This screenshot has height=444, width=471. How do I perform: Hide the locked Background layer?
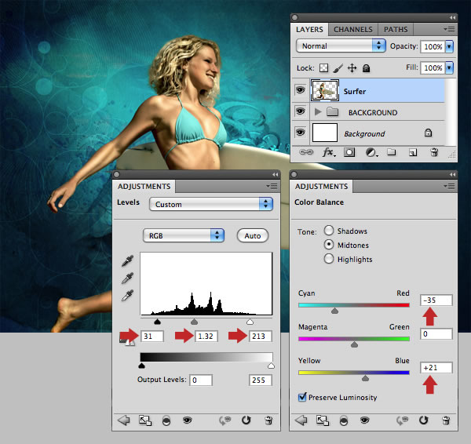pyautogui.click(x=300, y=133)
